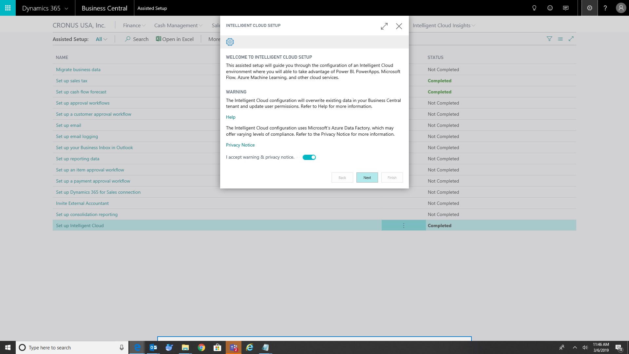Open Set up a customer approval workflow
The width and height of the screenshot is (629, 354).
pyautogui.click(x=93, y=114)
